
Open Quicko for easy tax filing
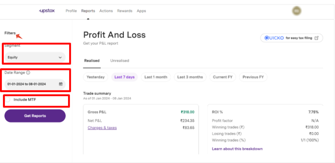coord(291,38)
